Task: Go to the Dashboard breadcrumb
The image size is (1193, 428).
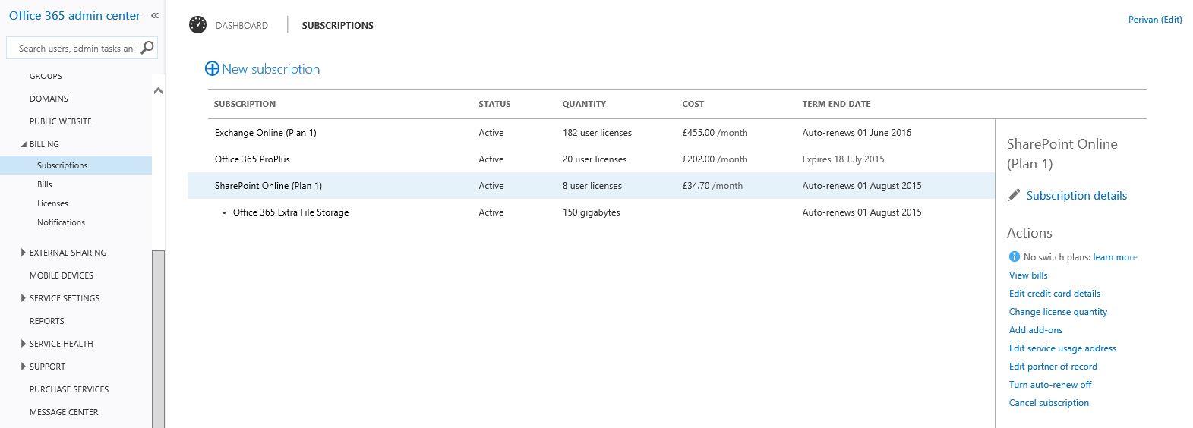Action: click(241, 25)
